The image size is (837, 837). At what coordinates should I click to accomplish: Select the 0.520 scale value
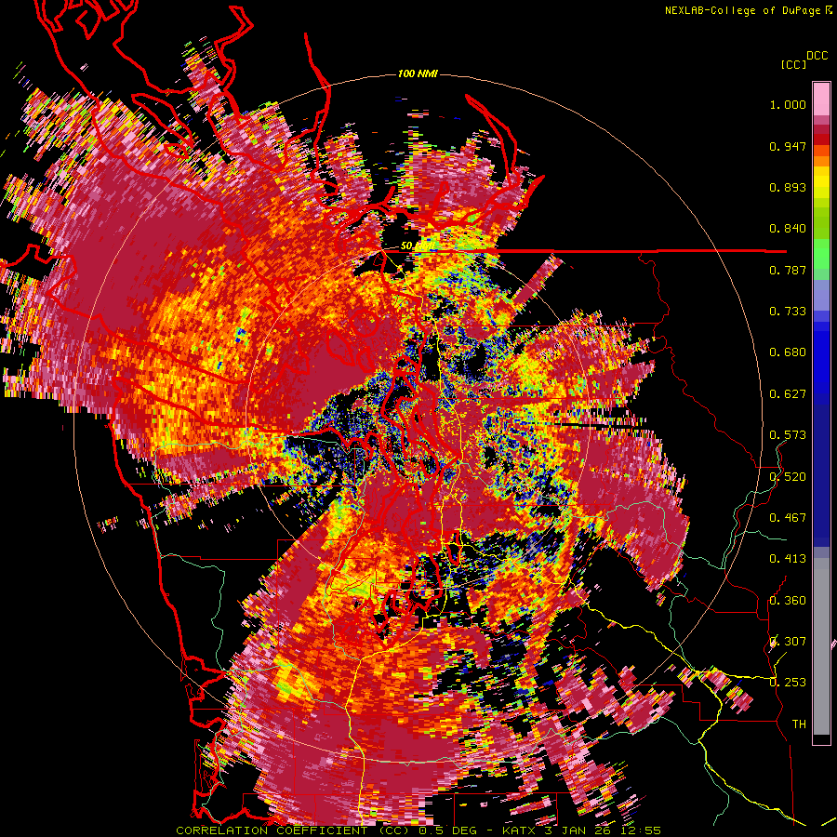[788, 476]
